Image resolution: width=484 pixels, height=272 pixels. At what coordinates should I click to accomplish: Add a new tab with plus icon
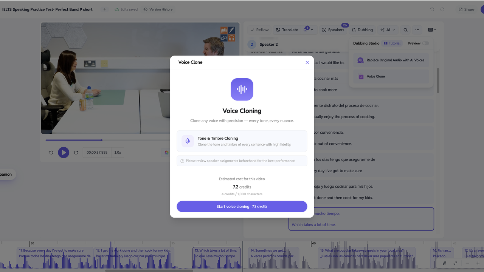tap(105, 9)
